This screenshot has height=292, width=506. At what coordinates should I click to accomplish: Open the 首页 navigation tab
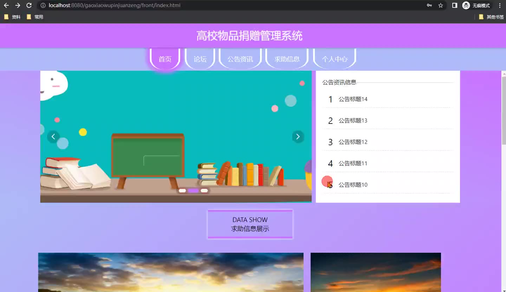(165, 59)
